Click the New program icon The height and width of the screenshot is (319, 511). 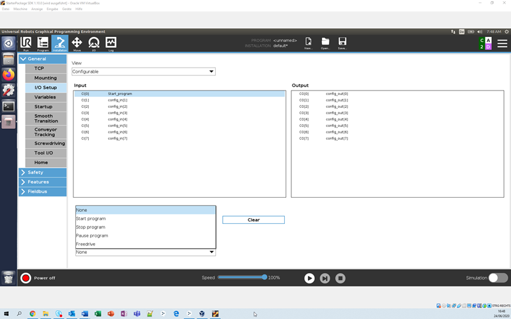(308, 43)
